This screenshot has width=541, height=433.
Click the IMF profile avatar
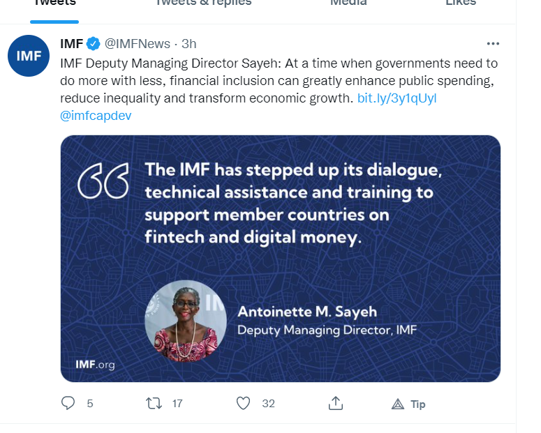[x=29, y=55]
